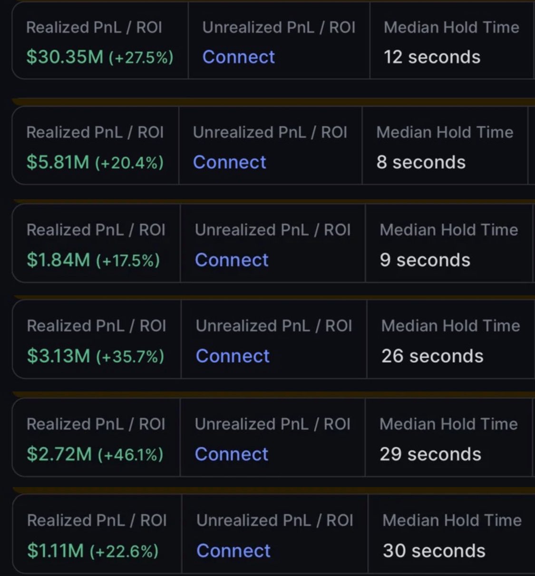Click Connect link beside $30.35M PnL
Screen dimensions: 535x576
pyautogui.click(x=239, y=57)
